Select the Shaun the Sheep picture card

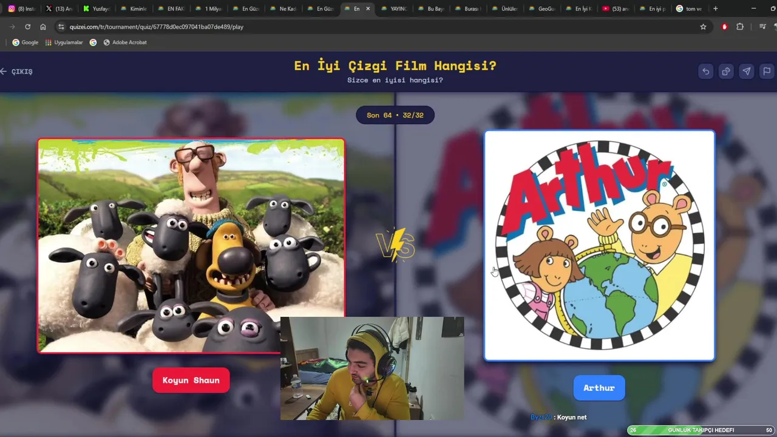coord(191,245)
